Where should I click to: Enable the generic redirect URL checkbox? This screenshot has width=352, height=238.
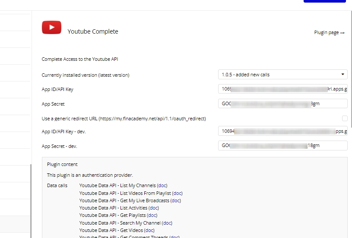344,118
